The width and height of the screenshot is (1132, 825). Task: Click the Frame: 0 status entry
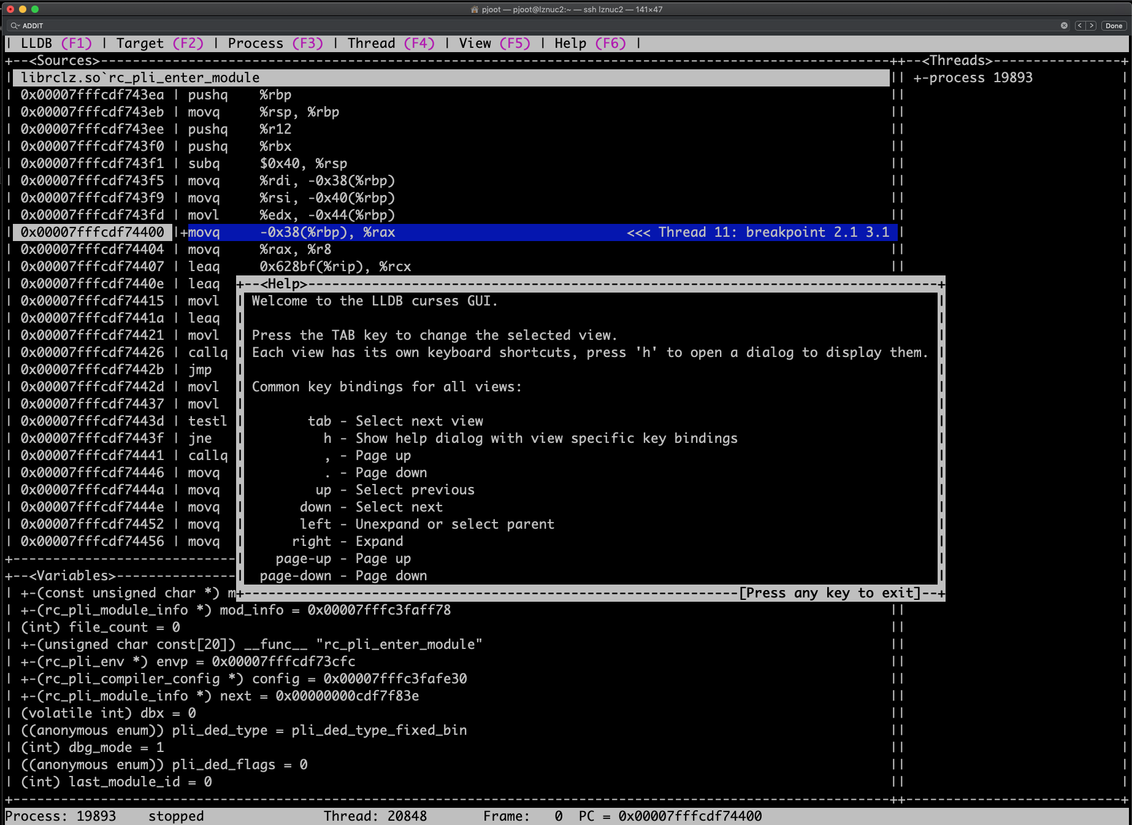pyautogui.click(x=522, y=816)
